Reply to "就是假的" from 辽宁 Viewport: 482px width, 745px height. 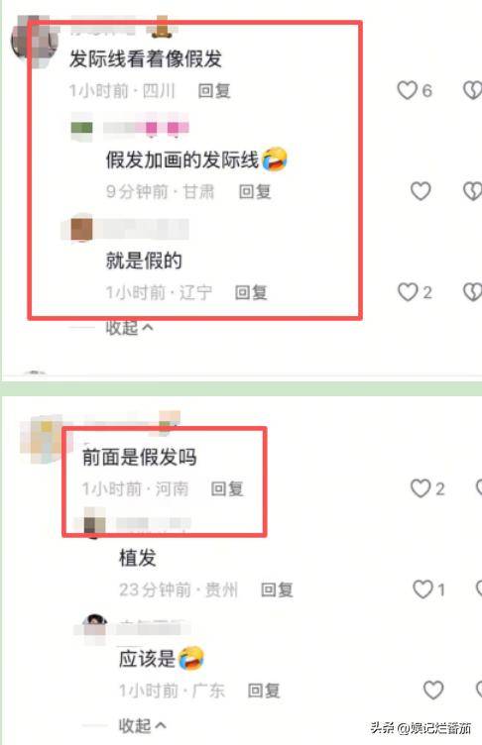click(251, 292)
